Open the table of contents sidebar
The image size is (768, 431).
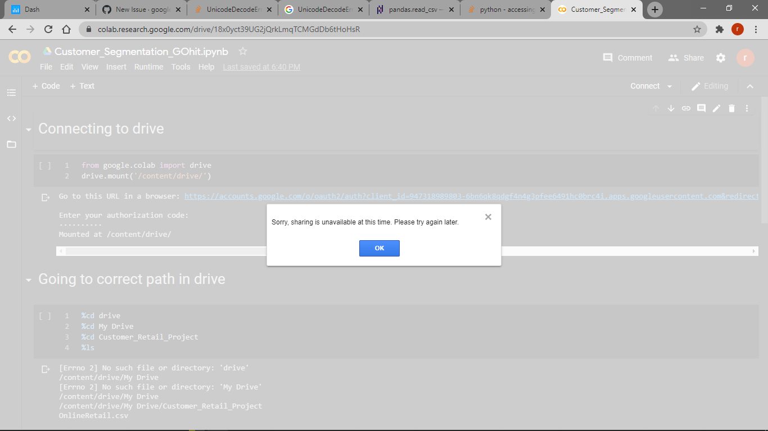click(11, 93)
